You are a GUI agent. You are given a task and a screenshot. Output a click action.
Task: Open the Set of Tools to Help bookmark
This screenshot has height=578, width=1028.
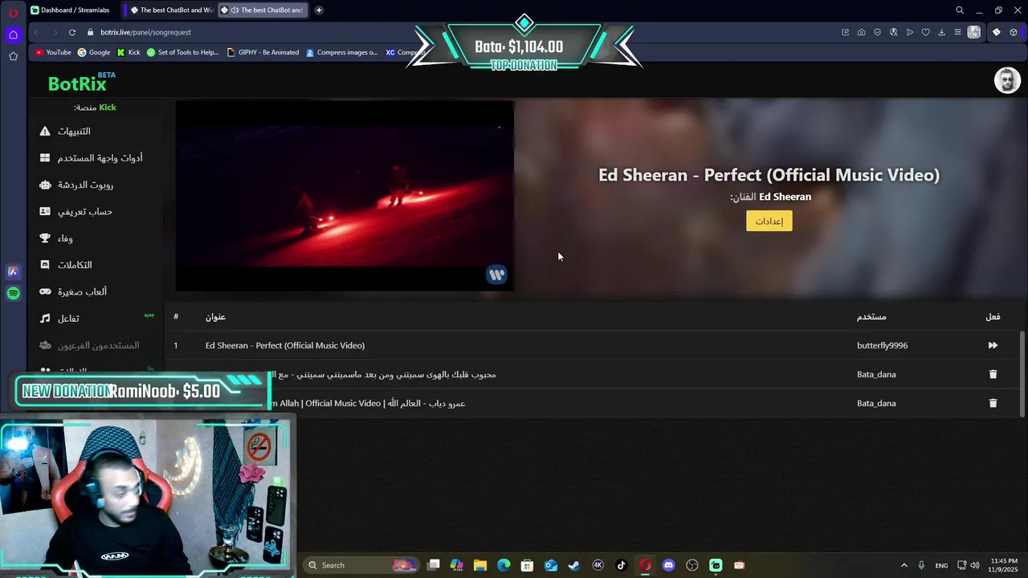pyautogui.click(x=182, y=52)
